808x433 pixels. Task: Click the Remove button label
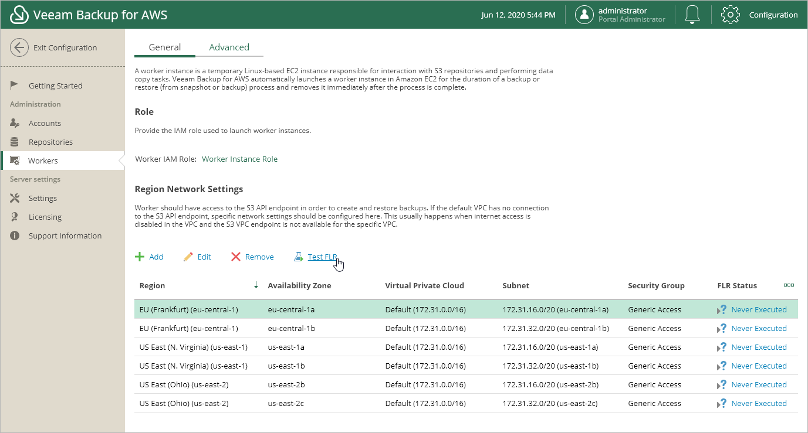coord(259,257)
